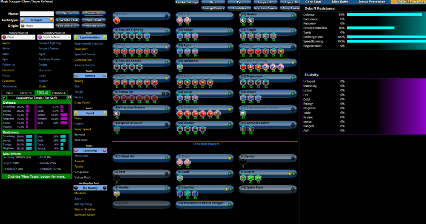Toggle the green indicator on Hasten power
This screenshot has width=426, height=224.
[292, 16]
